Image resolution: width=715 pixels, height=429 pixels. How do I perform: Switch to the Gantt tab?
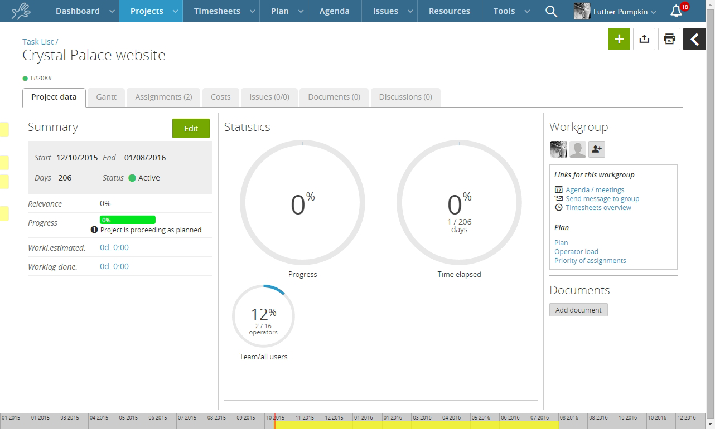(106, 97)
